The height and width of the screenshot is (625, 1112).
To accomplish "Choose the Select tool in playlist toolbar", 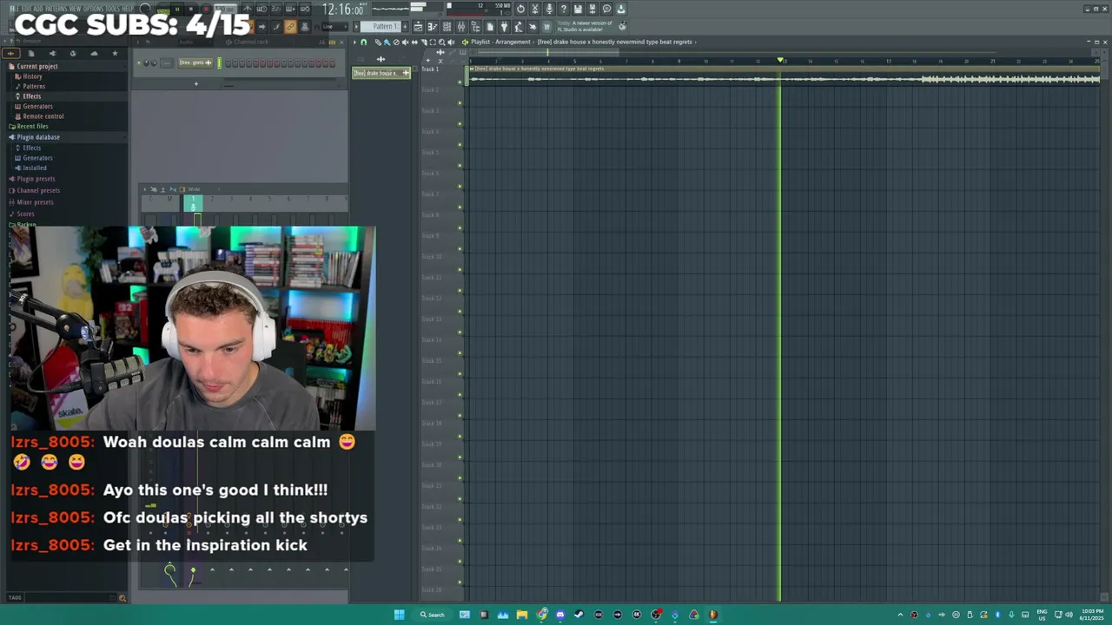I will 433,42.
